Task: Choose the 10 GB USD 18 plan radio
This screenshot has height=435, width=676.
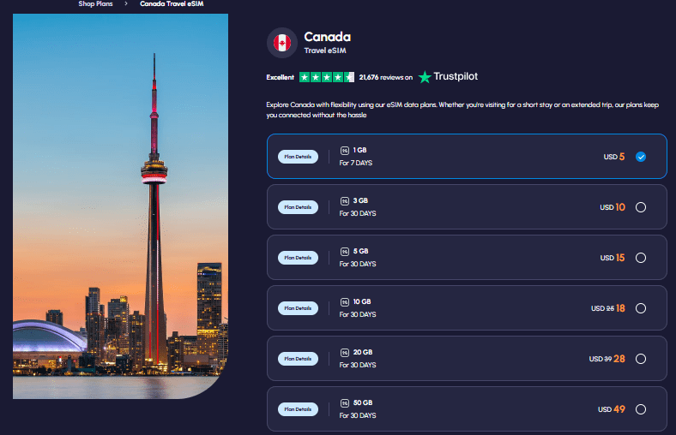Action: [x=641, y=308]
